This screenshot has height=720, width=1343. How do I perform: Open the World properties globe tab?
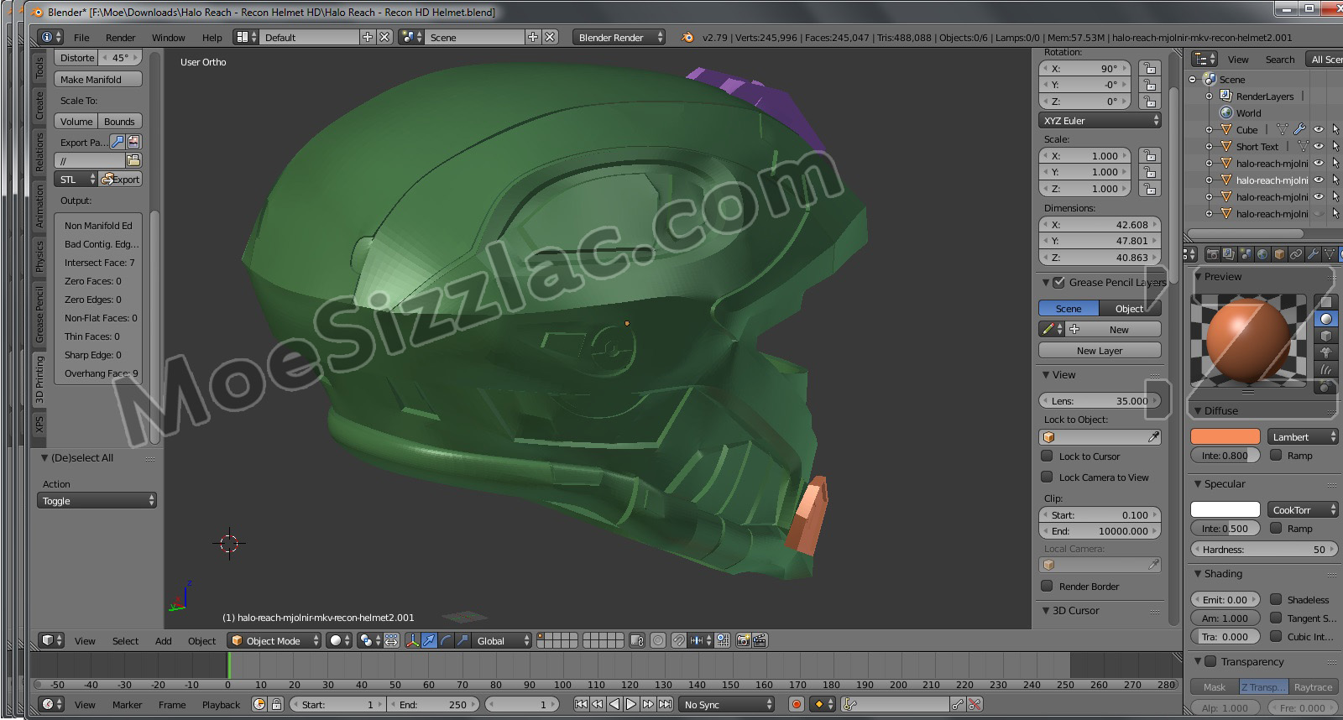1262,253
